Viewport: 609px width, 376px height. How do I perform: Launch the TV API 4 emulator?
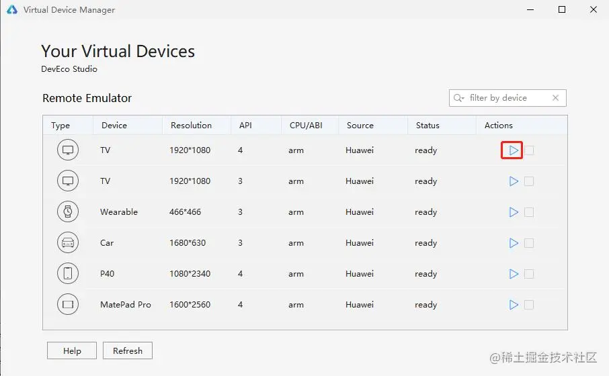click(514, 150)
